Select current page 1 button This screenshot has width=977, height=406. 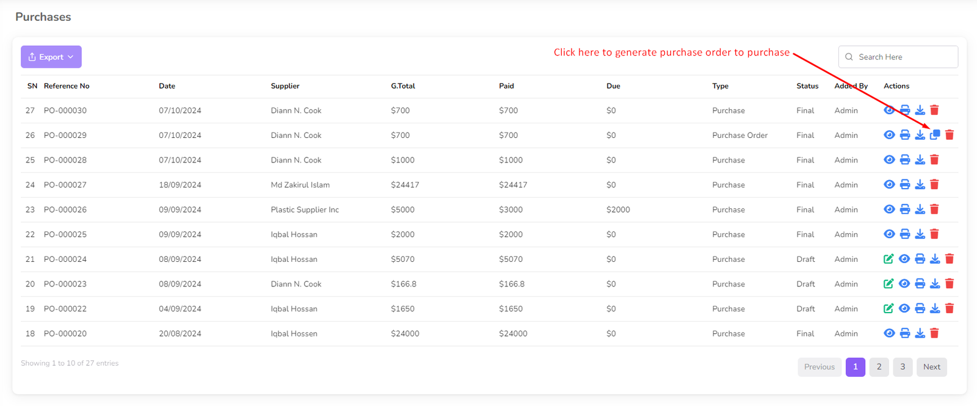pos(855,367)
